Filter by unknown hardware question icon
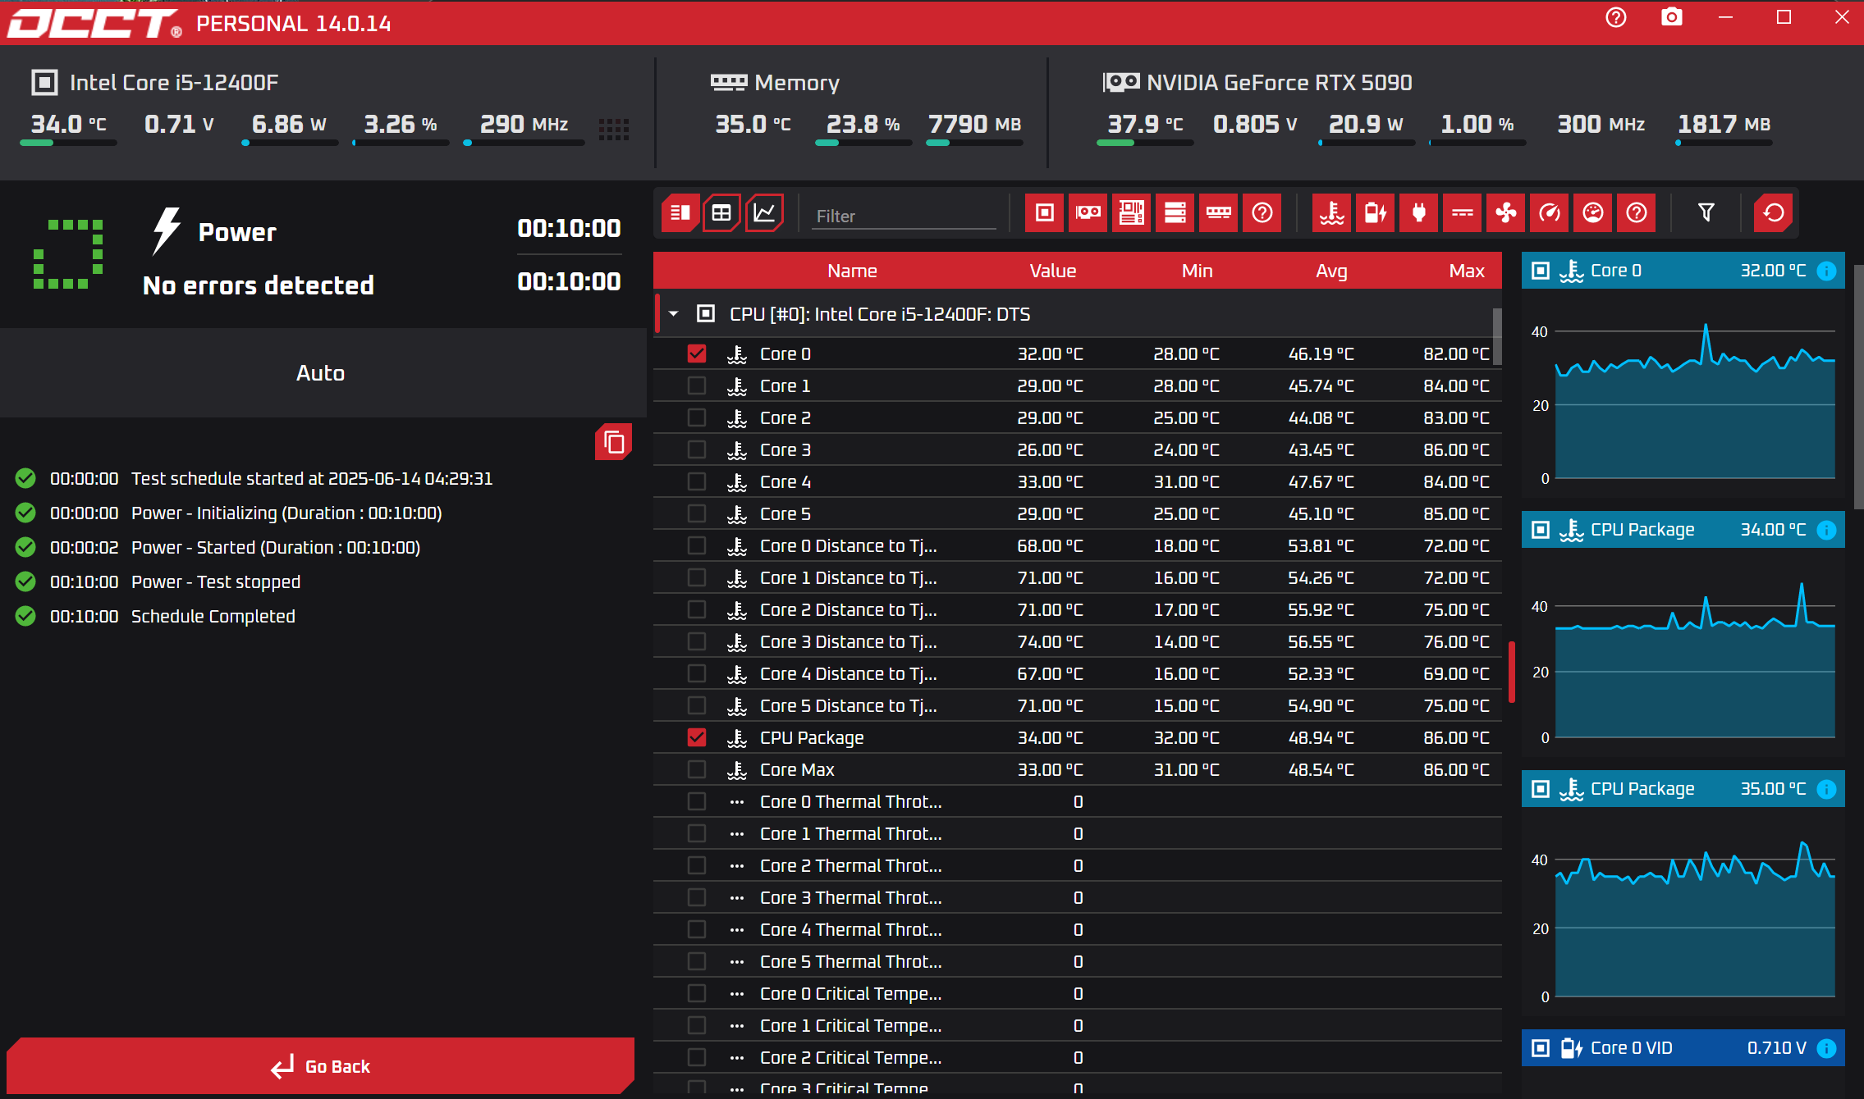 coord(1262,213)
